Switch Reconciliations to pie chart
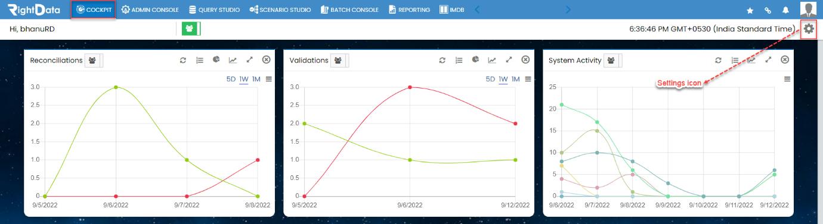823x224 pixels. [216, 59]
